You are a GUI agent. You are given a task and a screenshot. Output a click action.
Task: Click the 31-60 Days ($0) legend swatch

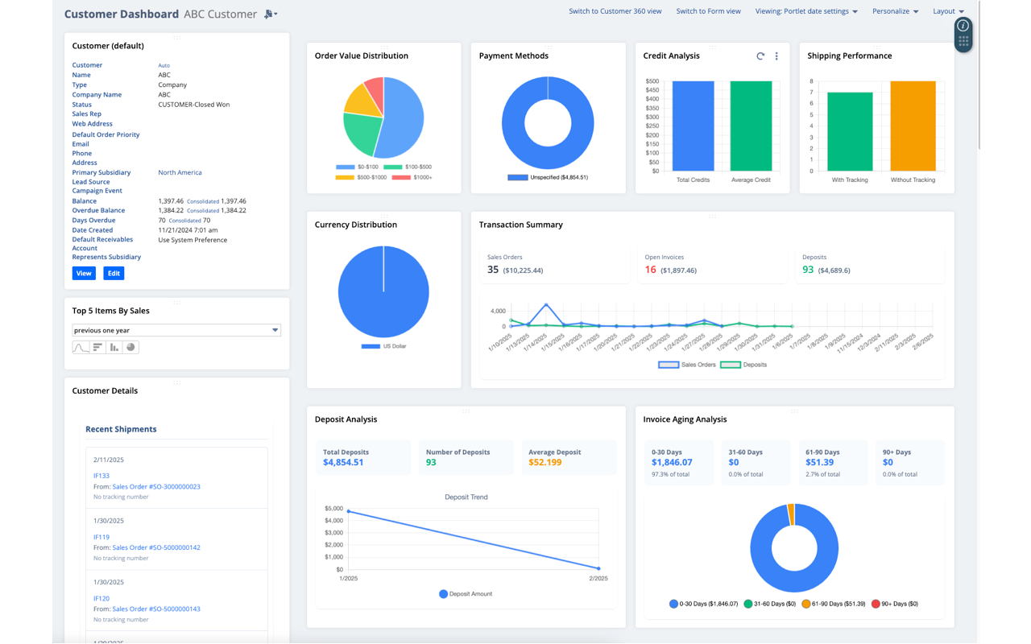pos(748,604)
